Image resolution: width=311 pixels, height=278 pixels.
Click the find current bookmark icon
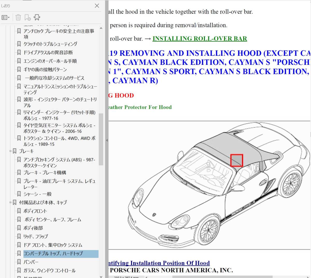click(x=37, y=17)
